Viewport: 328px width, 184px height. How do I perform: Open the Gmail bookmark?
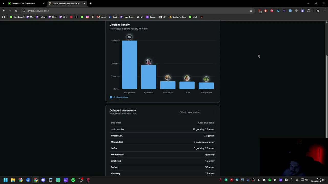101,17
